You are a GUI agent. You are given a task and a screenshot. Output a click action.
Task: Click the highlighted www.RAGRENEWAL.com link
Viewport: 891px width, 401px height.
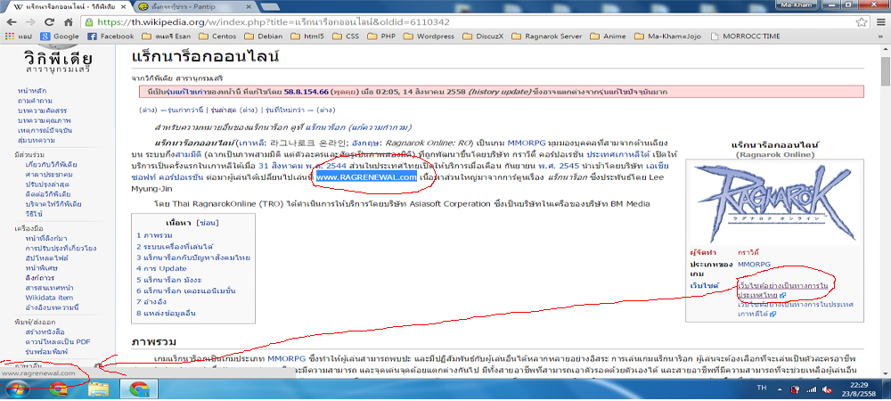[366, 177]
